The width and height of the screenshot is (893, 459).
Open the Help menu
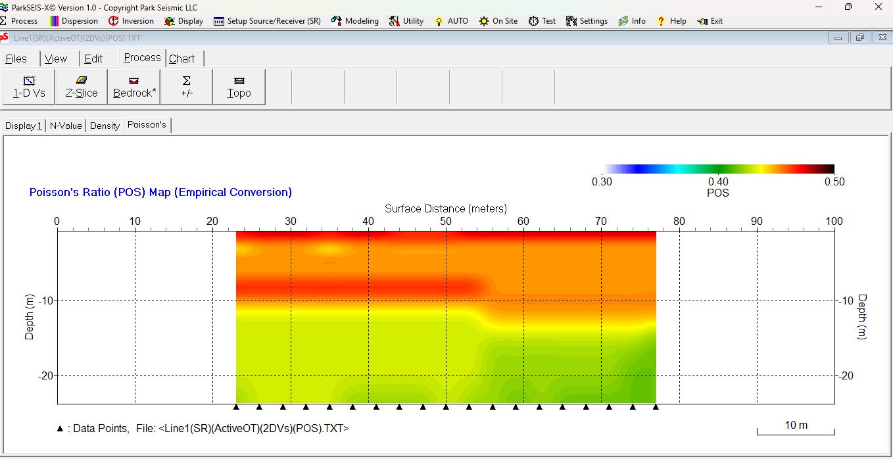tap(671, 21)
